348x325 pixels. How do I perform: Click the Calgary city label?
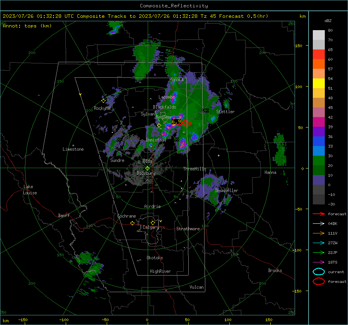(x=151, y=227)
